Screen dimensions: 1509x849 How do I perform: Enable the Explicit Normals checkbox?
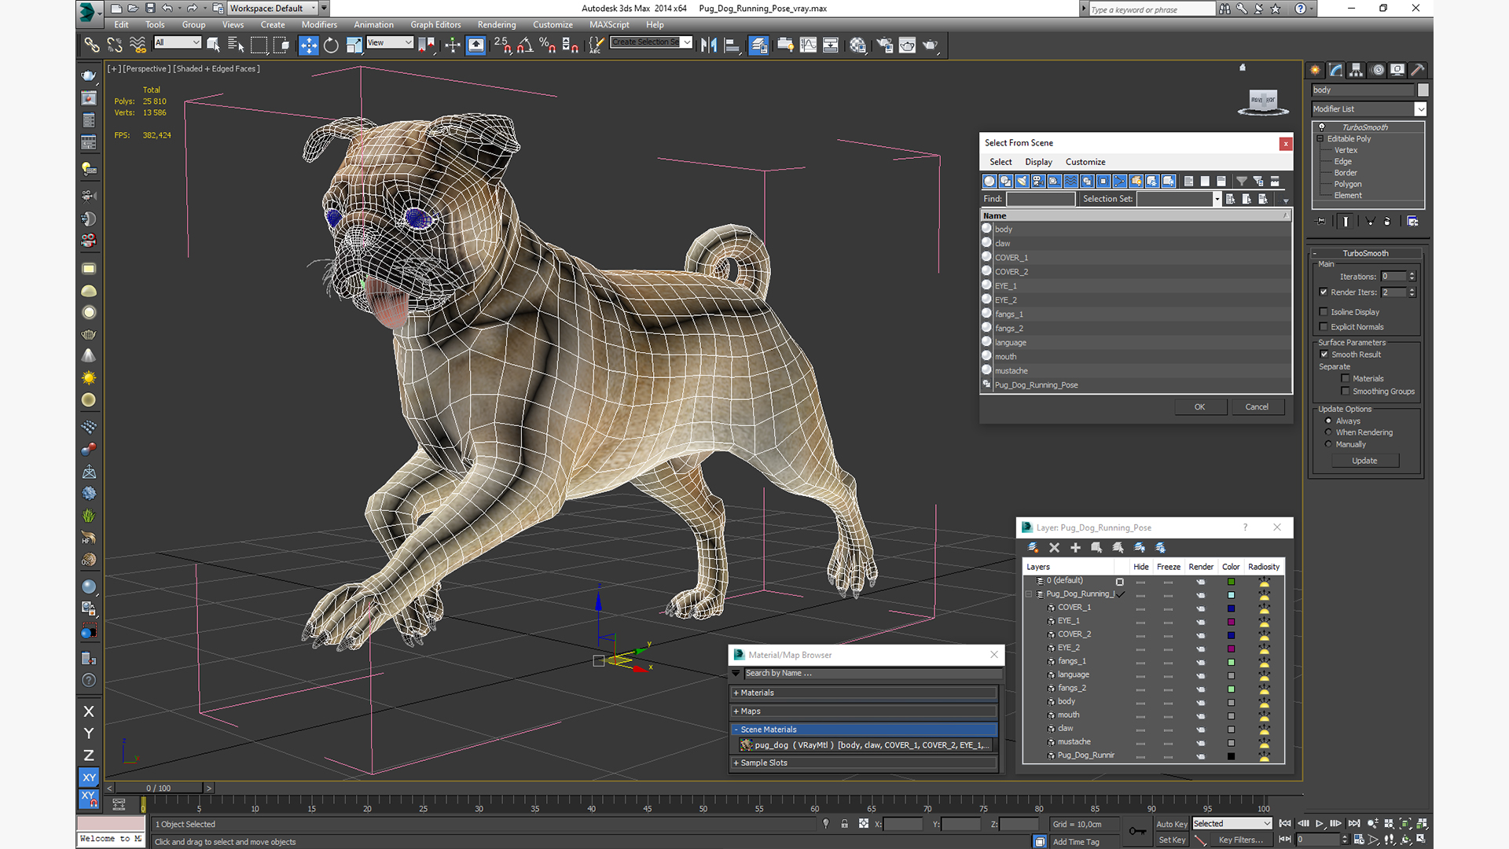coord(1324,327)
